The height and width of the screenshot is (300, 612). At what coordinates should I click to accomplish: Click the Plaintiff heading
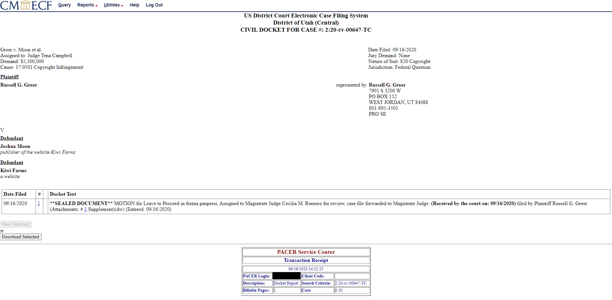9,77
